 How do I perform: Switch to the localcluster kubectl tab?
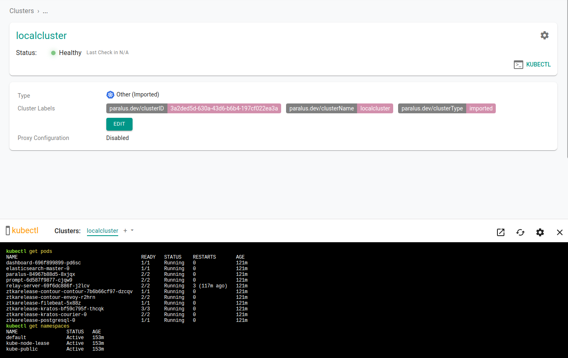click(x=103, y=231)
